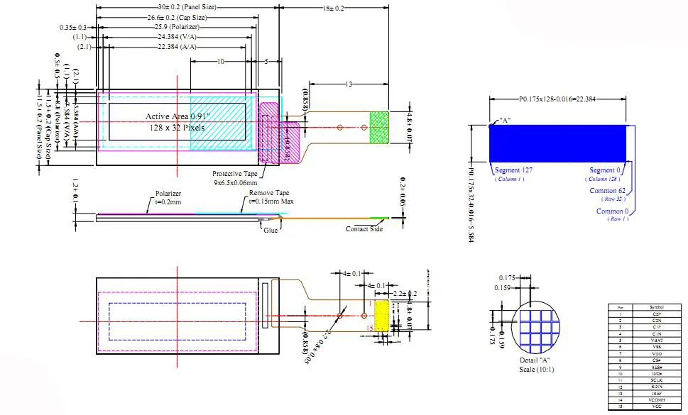
Task: Click the 'Contact Side' label
Action: pos(364,228)
